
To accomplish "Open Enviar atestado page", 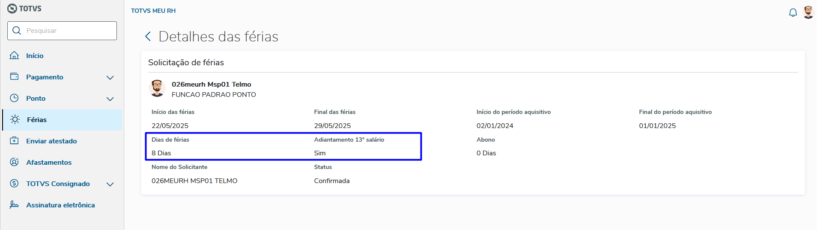I will pos(51,141).
